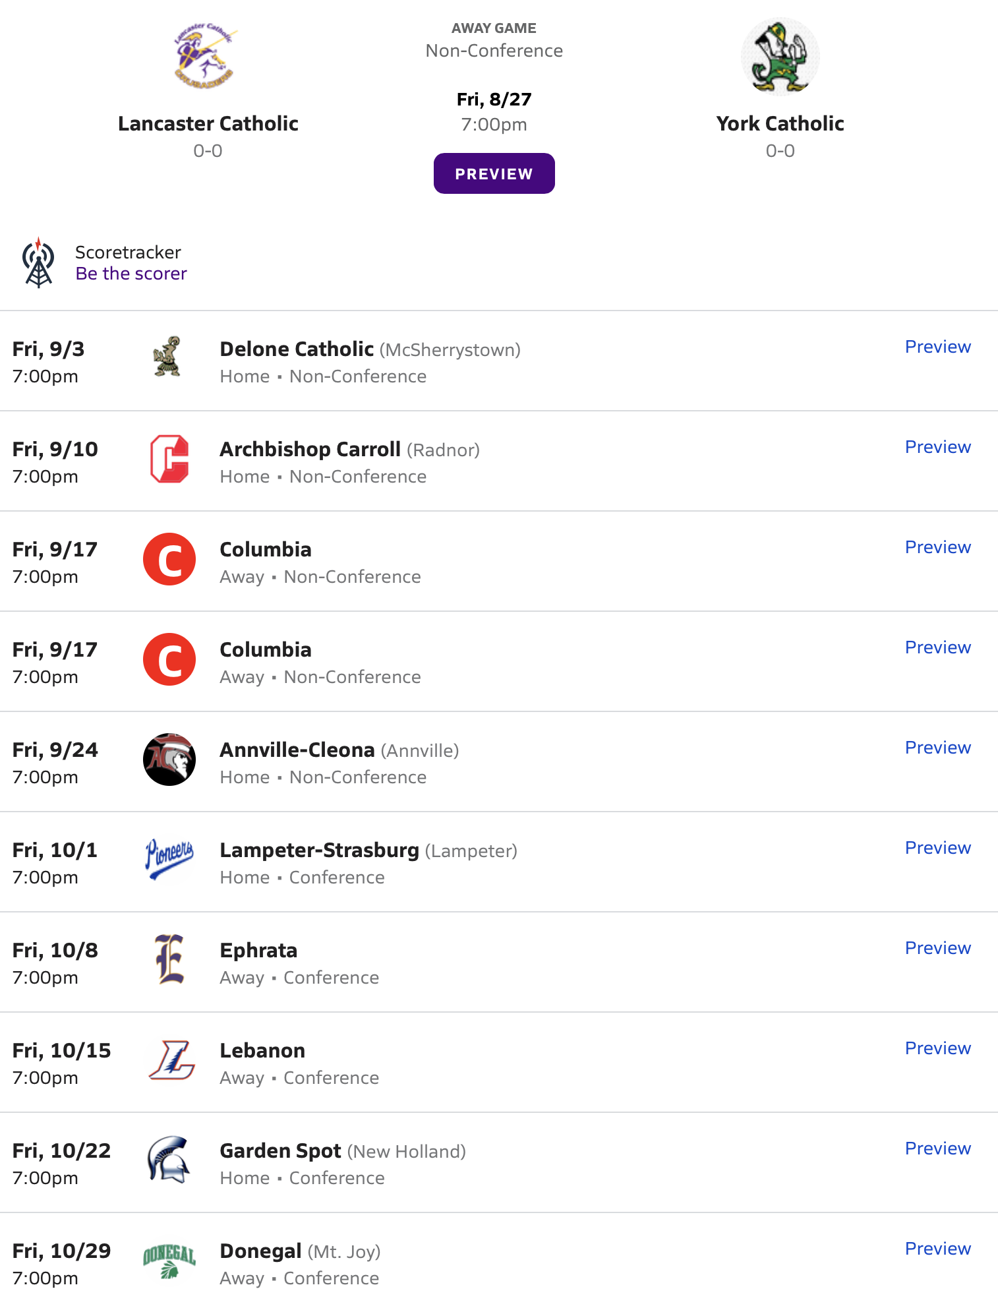Click the Lampeter-Strasburg Pioneers logo
The width and height of the screenshot is (998, 1312).
point(169,859)
